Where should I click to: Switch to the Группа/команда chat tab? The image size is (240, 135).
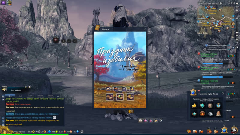coord(40,96)
